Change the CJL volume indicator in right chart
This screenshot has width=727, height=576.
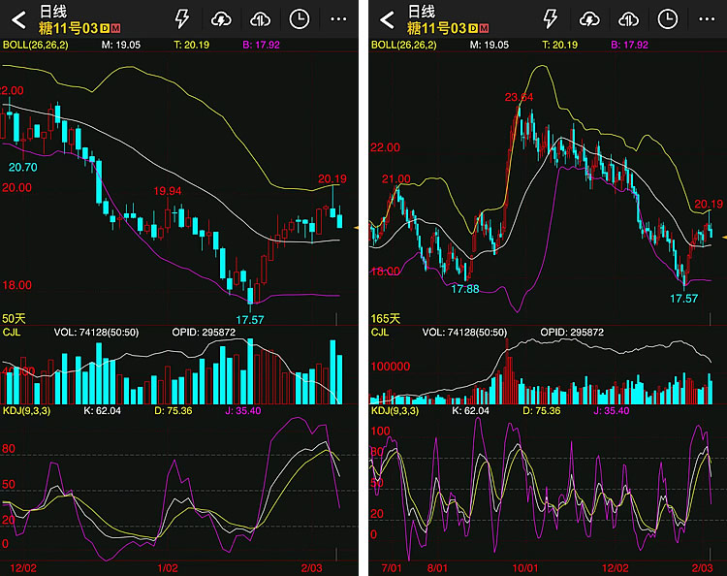[380, 332]
